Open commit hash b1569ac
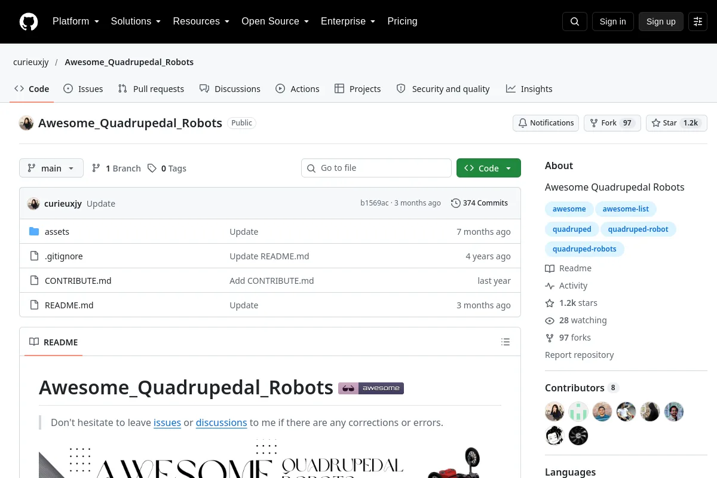 375,203
